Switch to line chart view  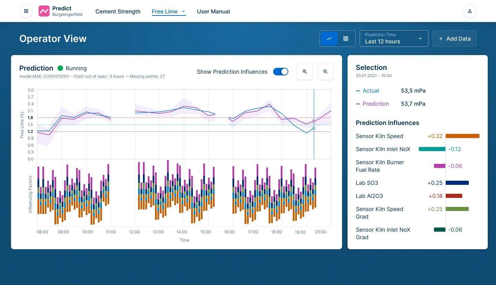(x=329, y=39)
